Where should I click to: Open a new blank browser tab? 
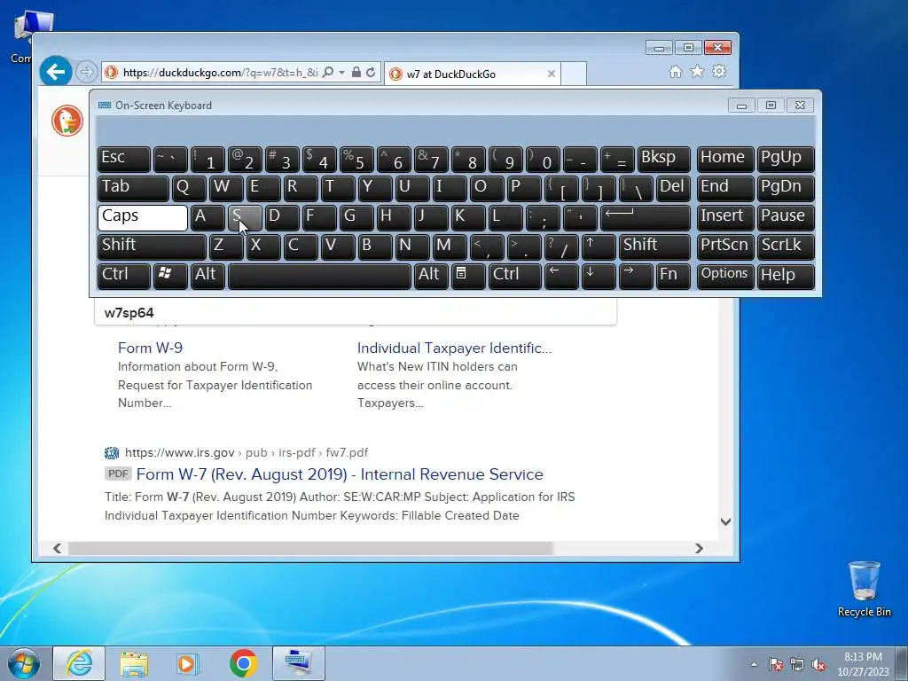(x=574, y=74)
